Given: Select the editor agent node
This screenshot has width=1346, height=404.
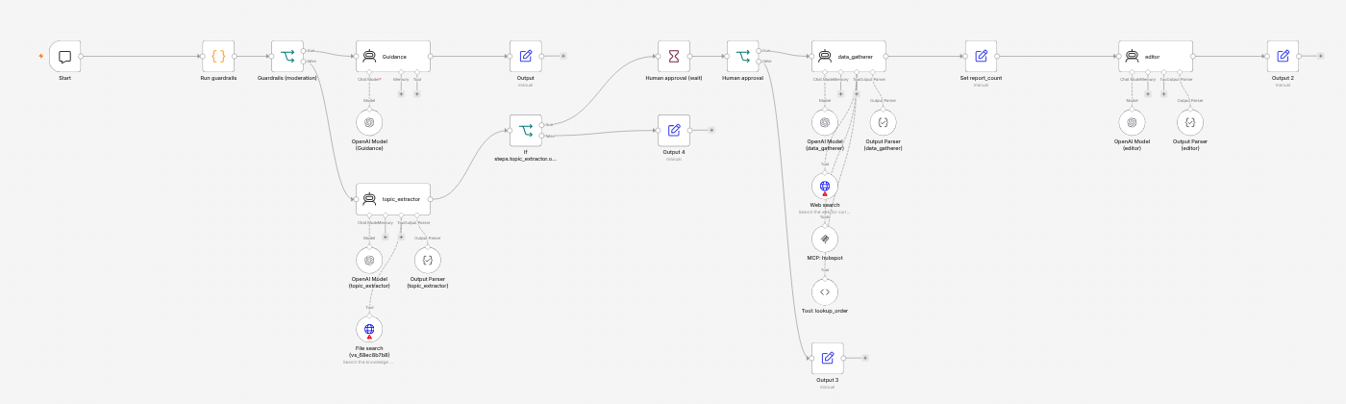Looking at the screenshot, I should pos(1156,56).
